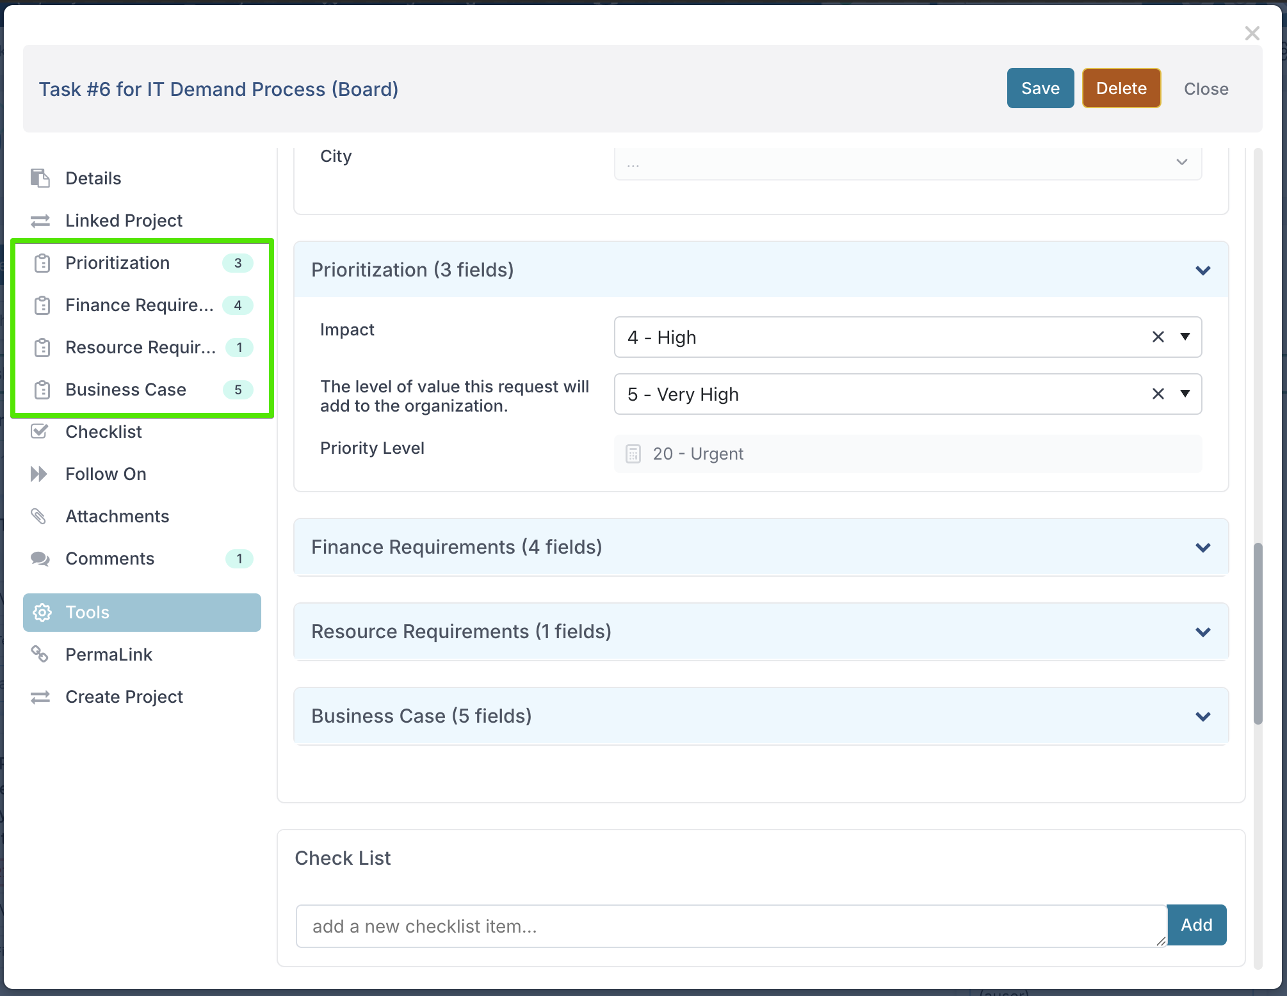
Task: Open Create Project in sidebar
Action: (x=124, y=696)
